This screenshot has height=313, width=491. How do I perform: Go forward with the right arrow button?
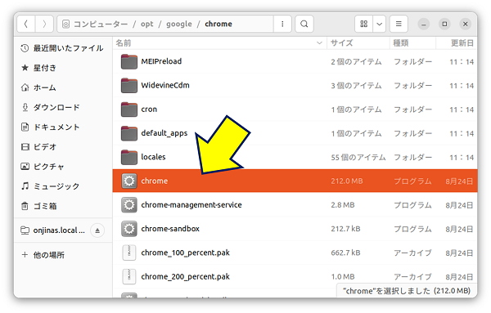(44, 24)
